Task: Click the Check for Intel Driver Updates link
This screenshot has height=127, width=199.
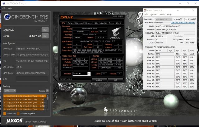Action: pyautogui.click(x=183, y=22)
